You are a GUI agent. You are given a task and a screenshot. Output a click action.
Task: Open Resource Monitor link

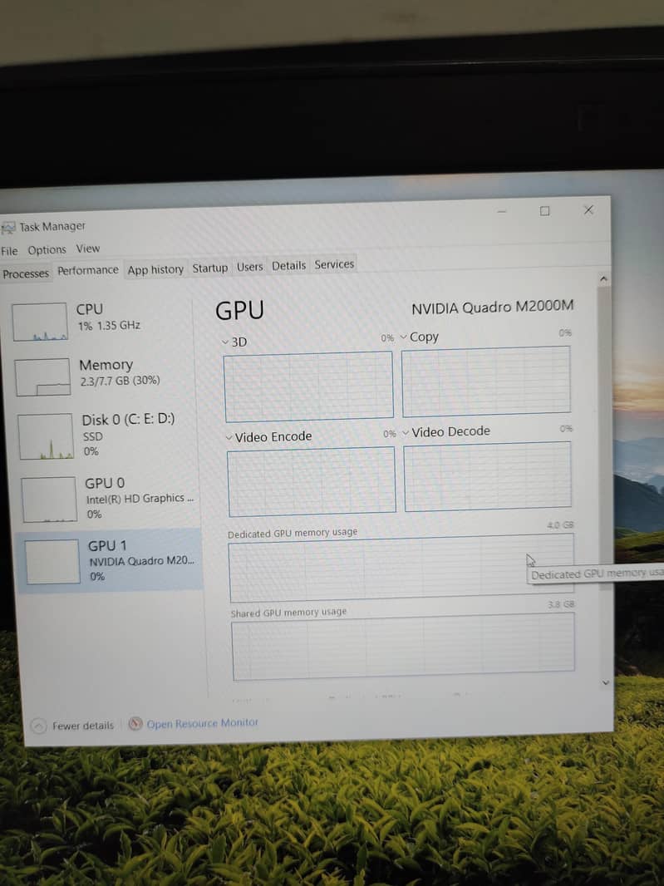click(202, 723)
